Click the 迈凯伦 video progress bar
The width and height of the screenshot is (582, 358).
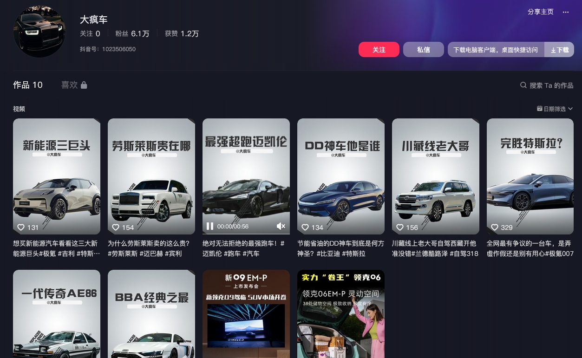246,234
